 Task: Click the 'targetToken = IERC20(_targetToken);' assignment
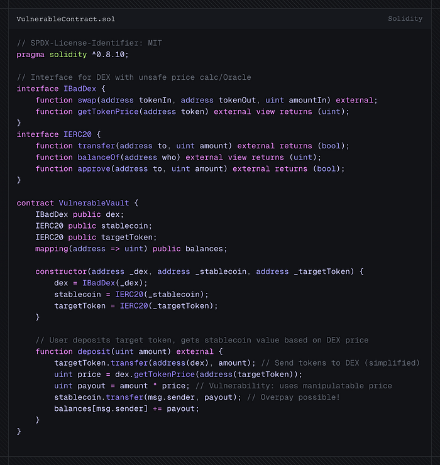[x=136, y=306]
